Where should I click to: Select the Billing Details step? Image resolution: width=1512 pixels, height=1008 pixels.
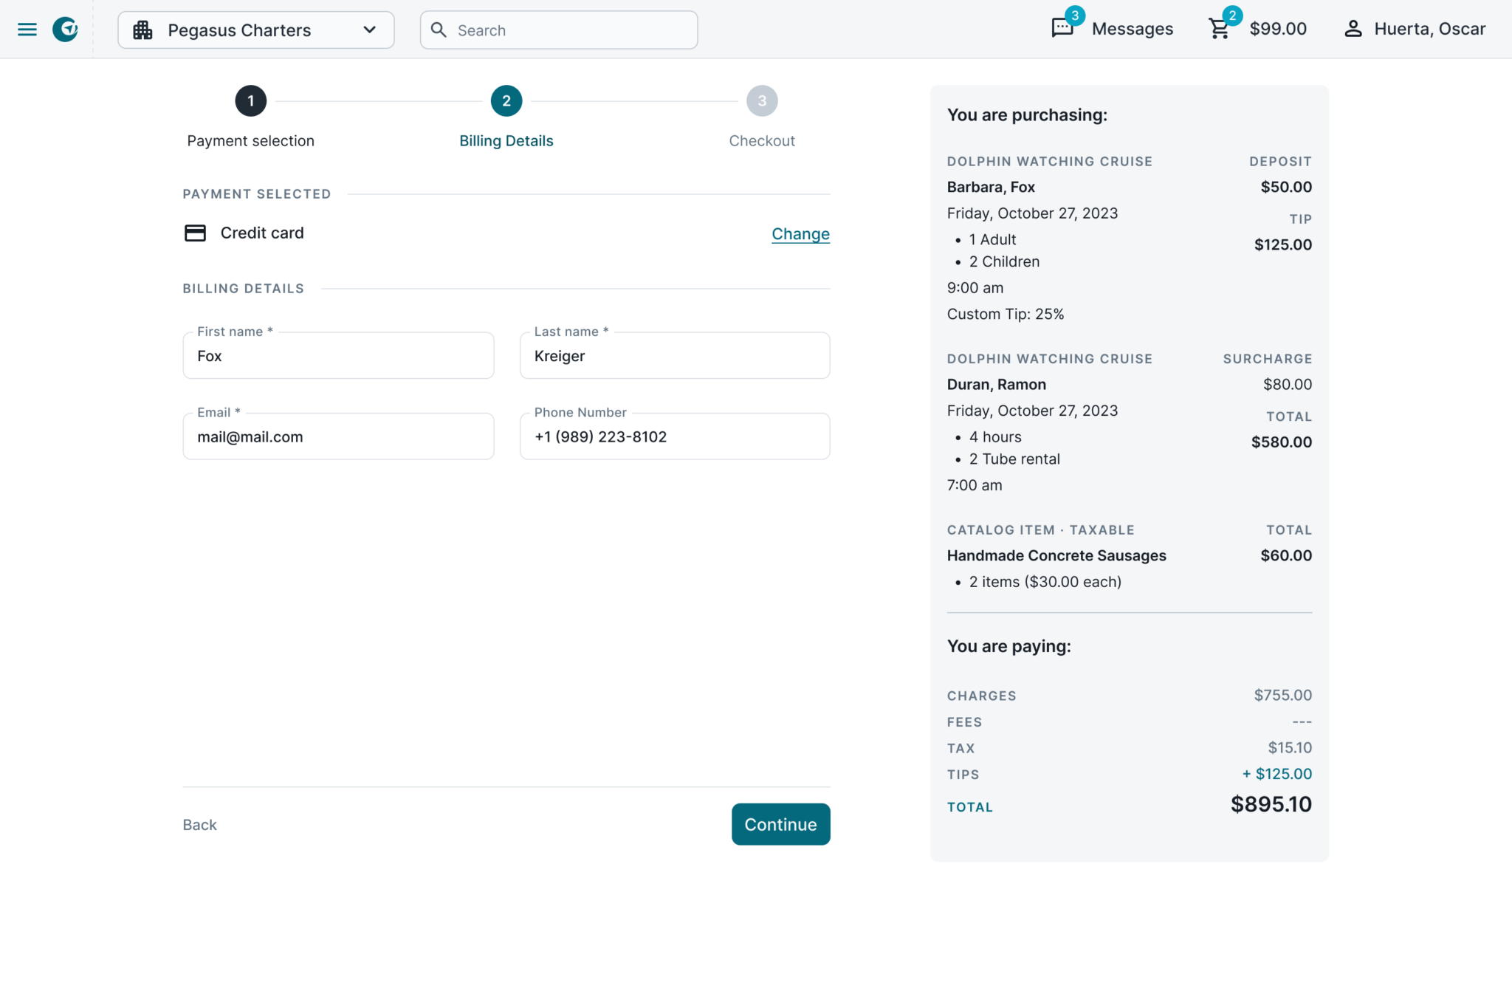tap(506, 100)
